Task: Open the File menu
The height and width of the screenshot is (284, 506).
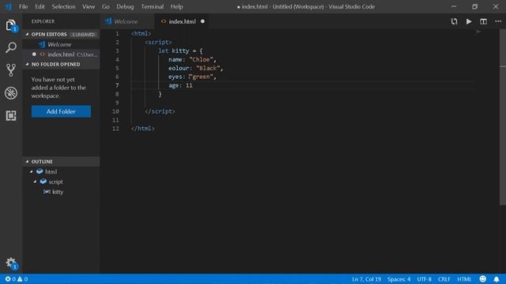Action: coord(23,6)
